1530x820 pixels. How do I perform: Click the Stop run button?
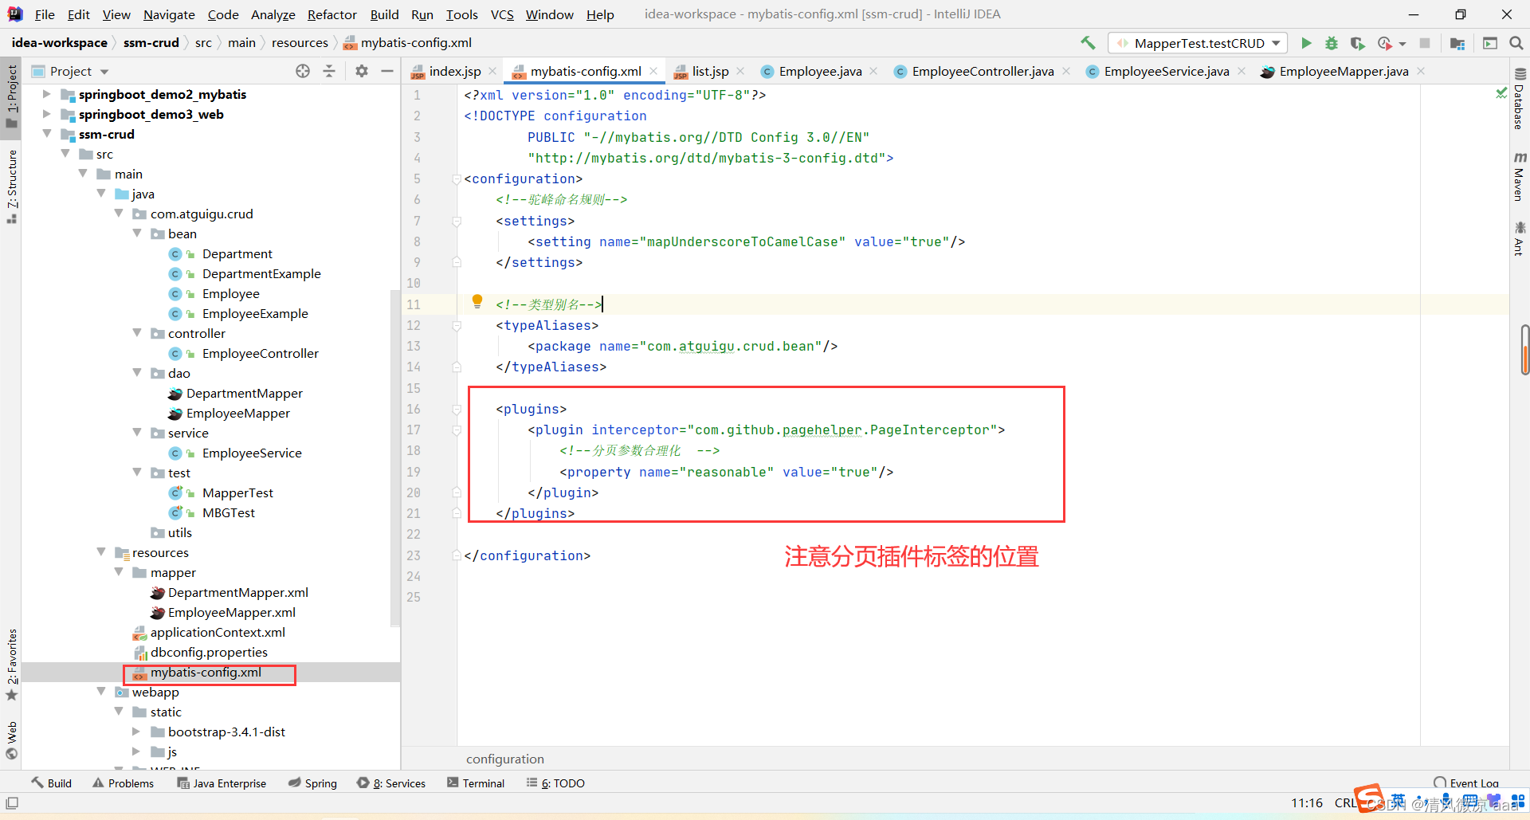coord(1425,43)
